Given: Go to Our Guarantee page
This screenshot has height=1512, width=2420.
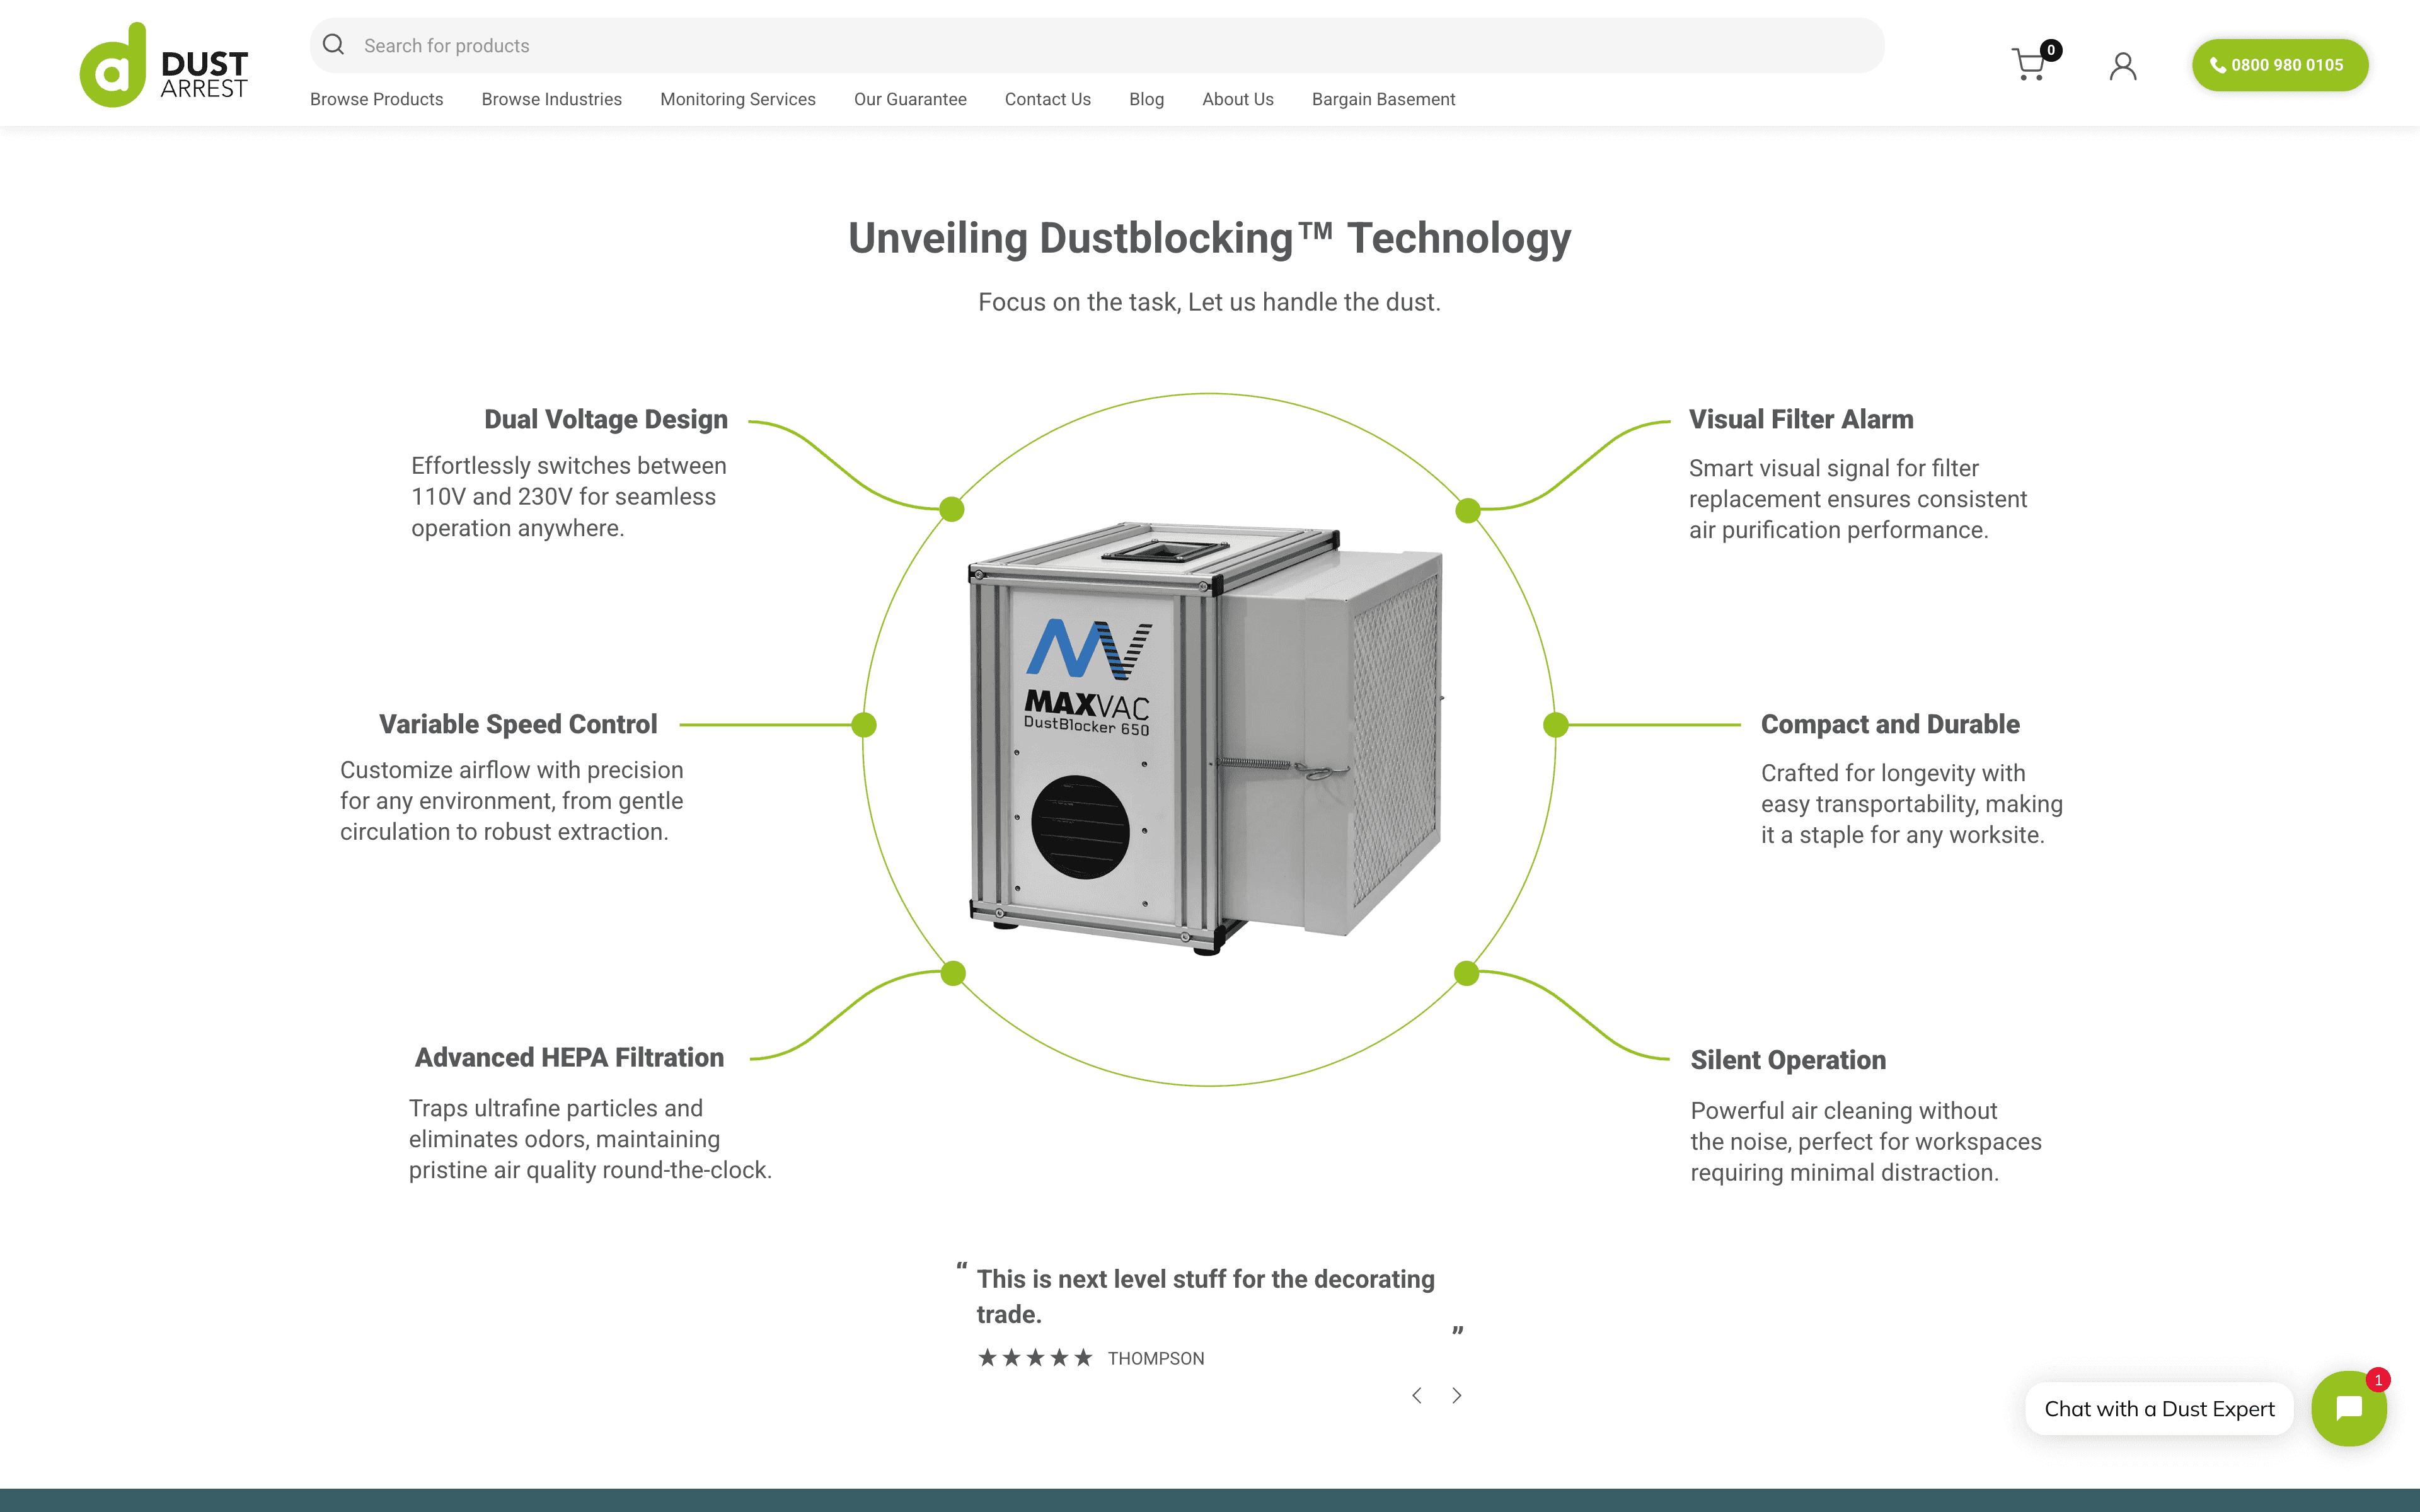Looking at the screenshot, I should 909,99.
